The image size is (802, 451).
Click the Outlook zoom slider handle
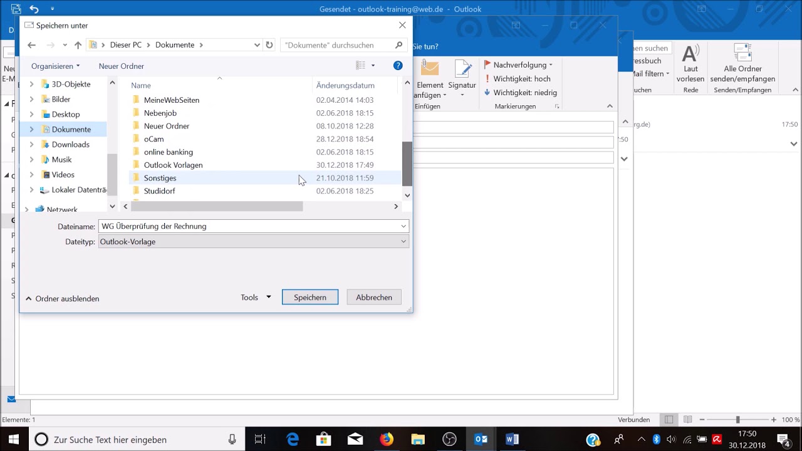(x=738, y=420)
